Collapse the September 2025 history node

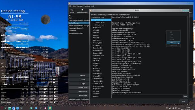point(92,18)
